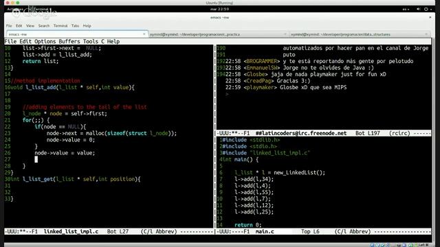Click 'l_node * node = self->first;' line

pyautogui.click(x=65, y=114)
